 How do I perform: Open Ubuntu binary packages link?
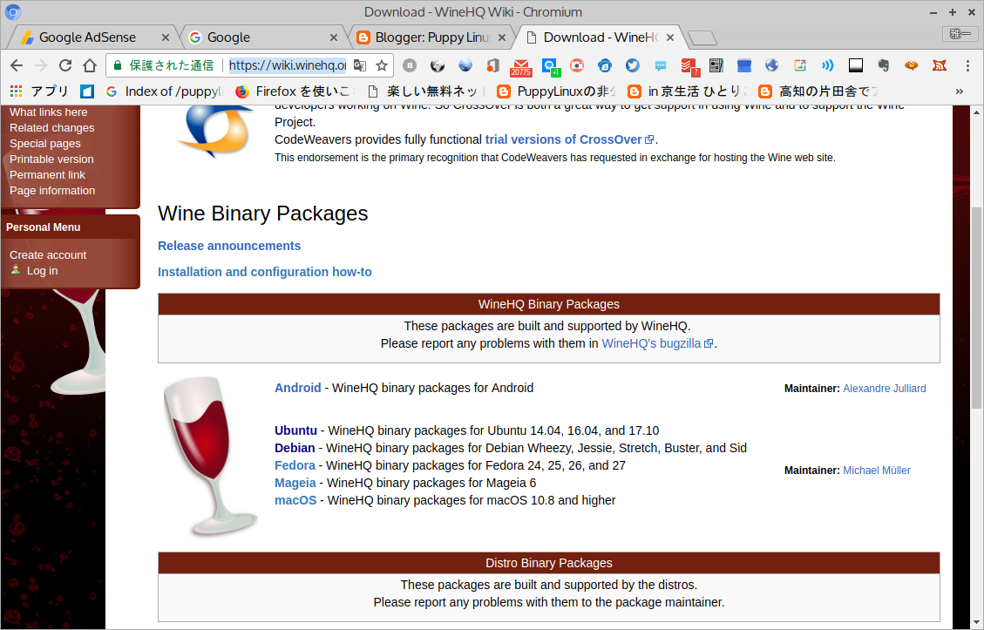295,430
